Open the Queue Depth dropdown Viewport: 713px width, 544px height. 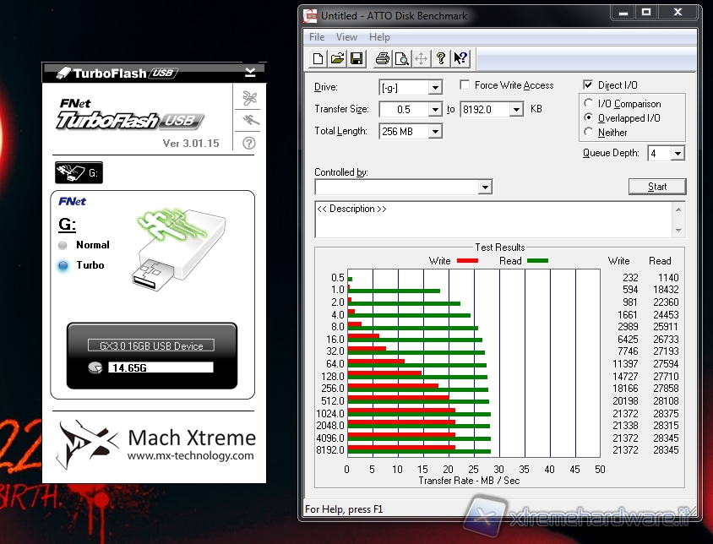tap(678, 154)
